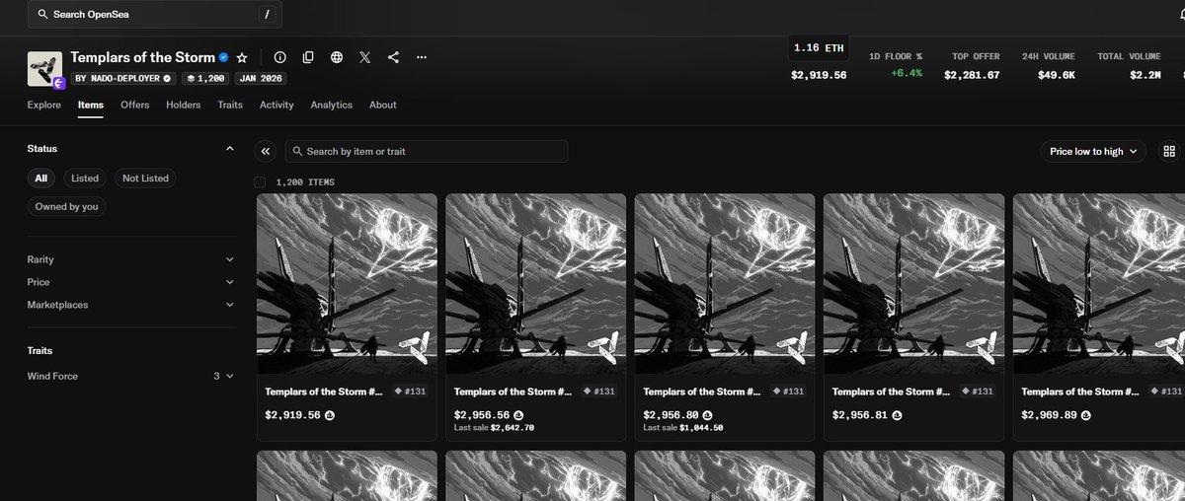Expand the Marketplaces filter
This screenshot has height=501, width=1185.
click(x=132, y=305)
